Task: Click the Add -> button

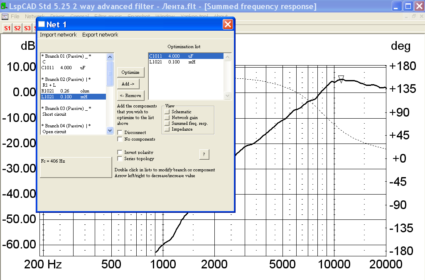Action: pyautogui.click(x=128, y=84)
